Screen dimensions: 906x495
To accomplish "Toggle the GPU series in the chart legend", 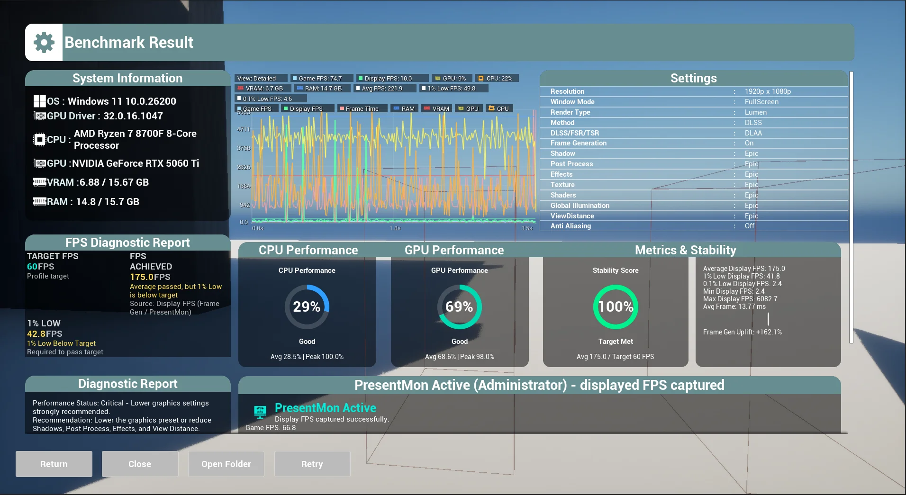I will (x=469, y=109).
